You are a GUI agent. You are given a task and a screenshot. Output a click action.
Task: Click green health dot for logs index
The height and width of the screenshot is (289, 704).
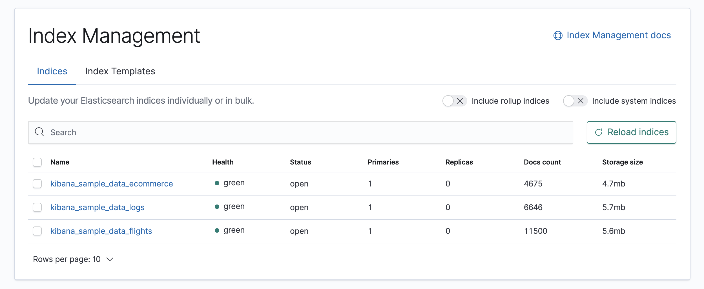[x=217, y=207]
